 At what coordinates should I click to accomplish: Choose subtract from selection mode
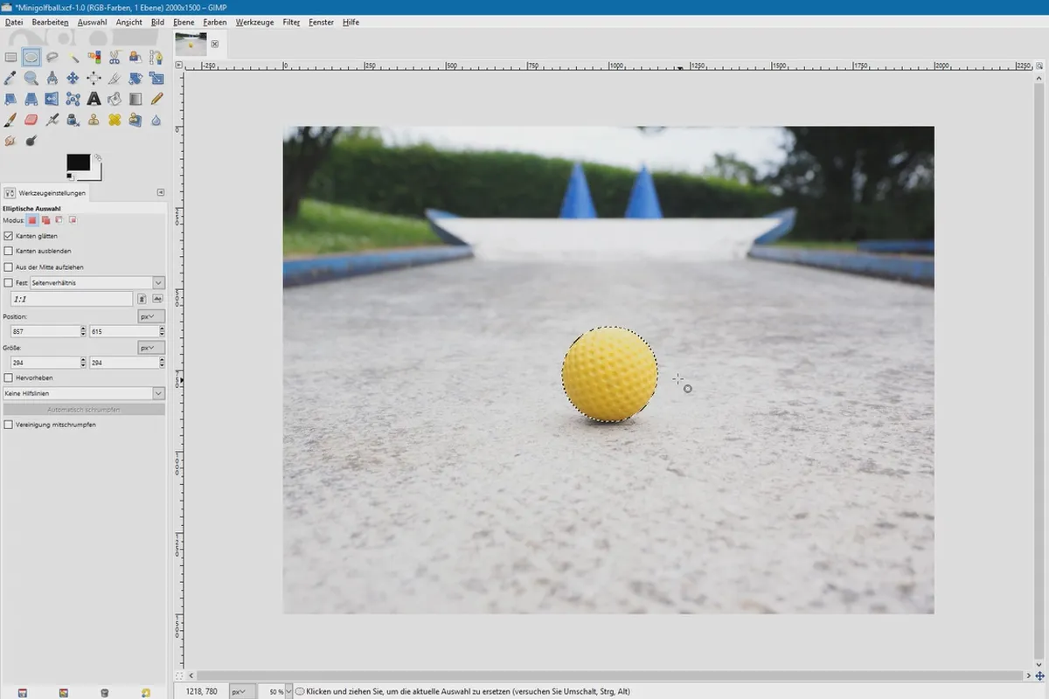(59, 220)
